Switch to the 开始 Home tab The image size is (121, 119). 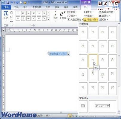[x=16, y=7]
